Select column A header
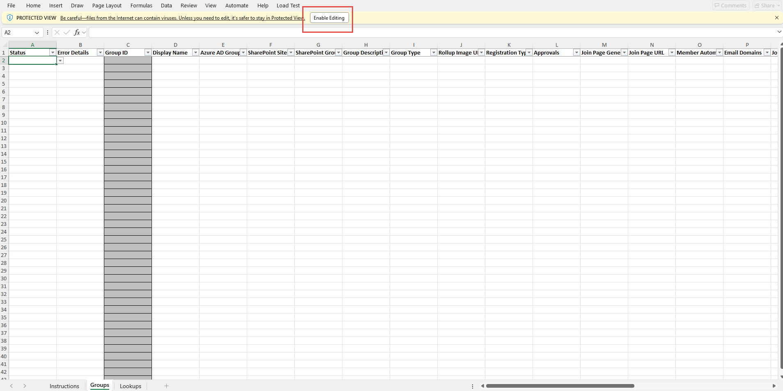Viewport: 783px width, 391px height. [x=32, y=45]
